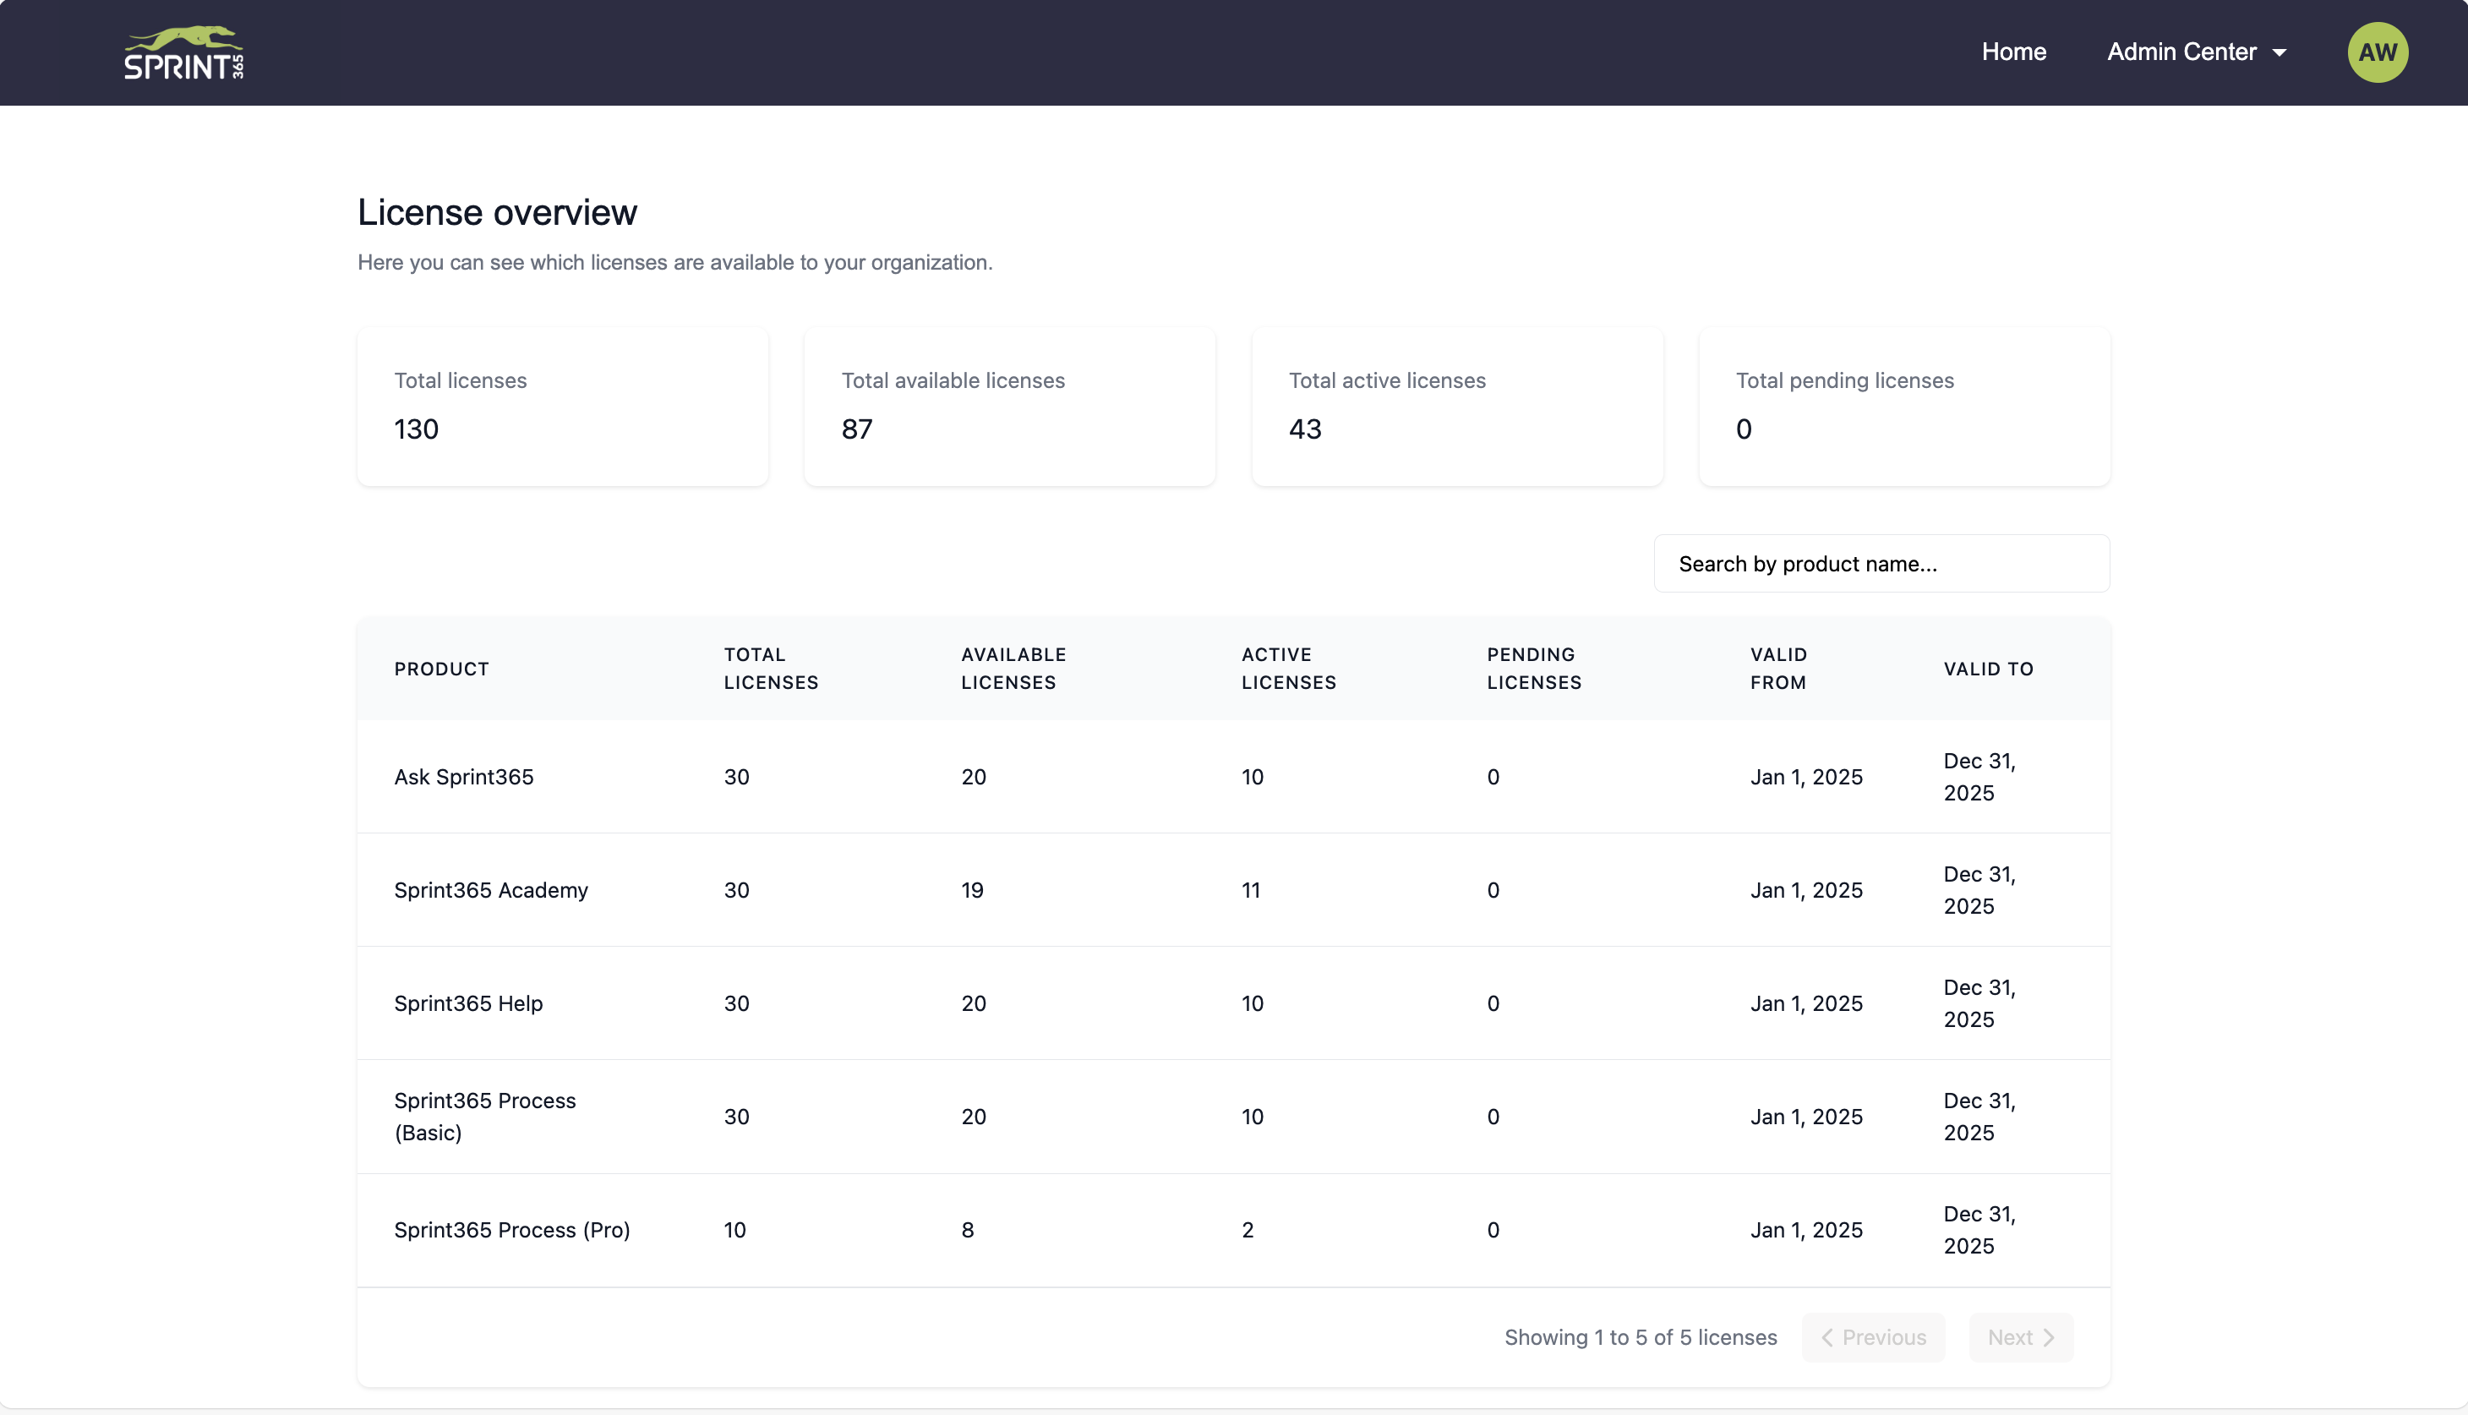Select the Sprint365 Process (Pro) product name

(512, 1231)
